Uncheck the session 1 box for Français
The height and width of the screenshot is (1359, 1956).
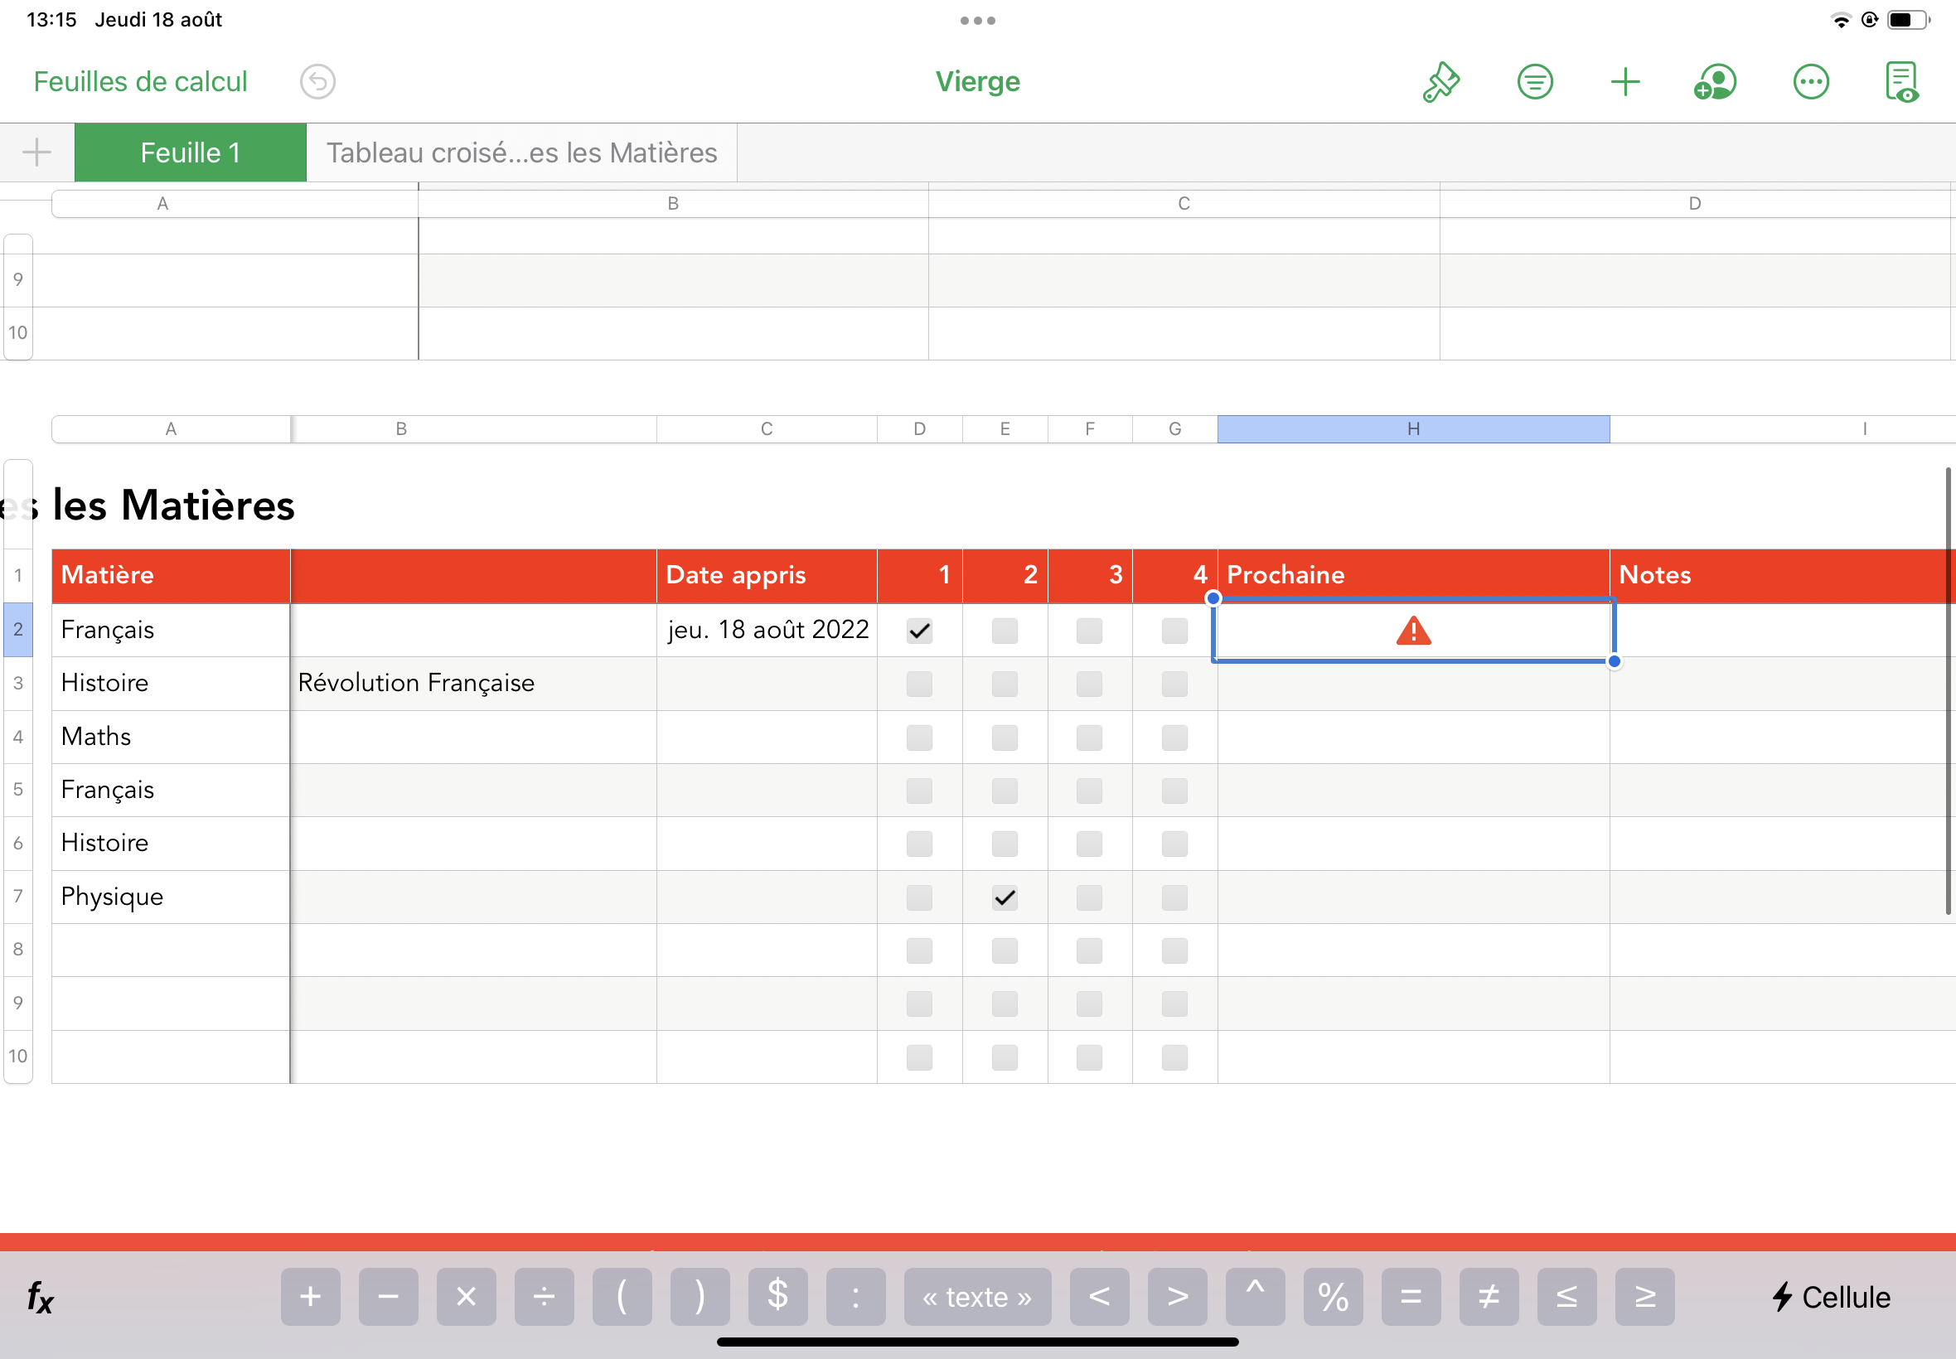pyautogui.click(x=919, y=630)
